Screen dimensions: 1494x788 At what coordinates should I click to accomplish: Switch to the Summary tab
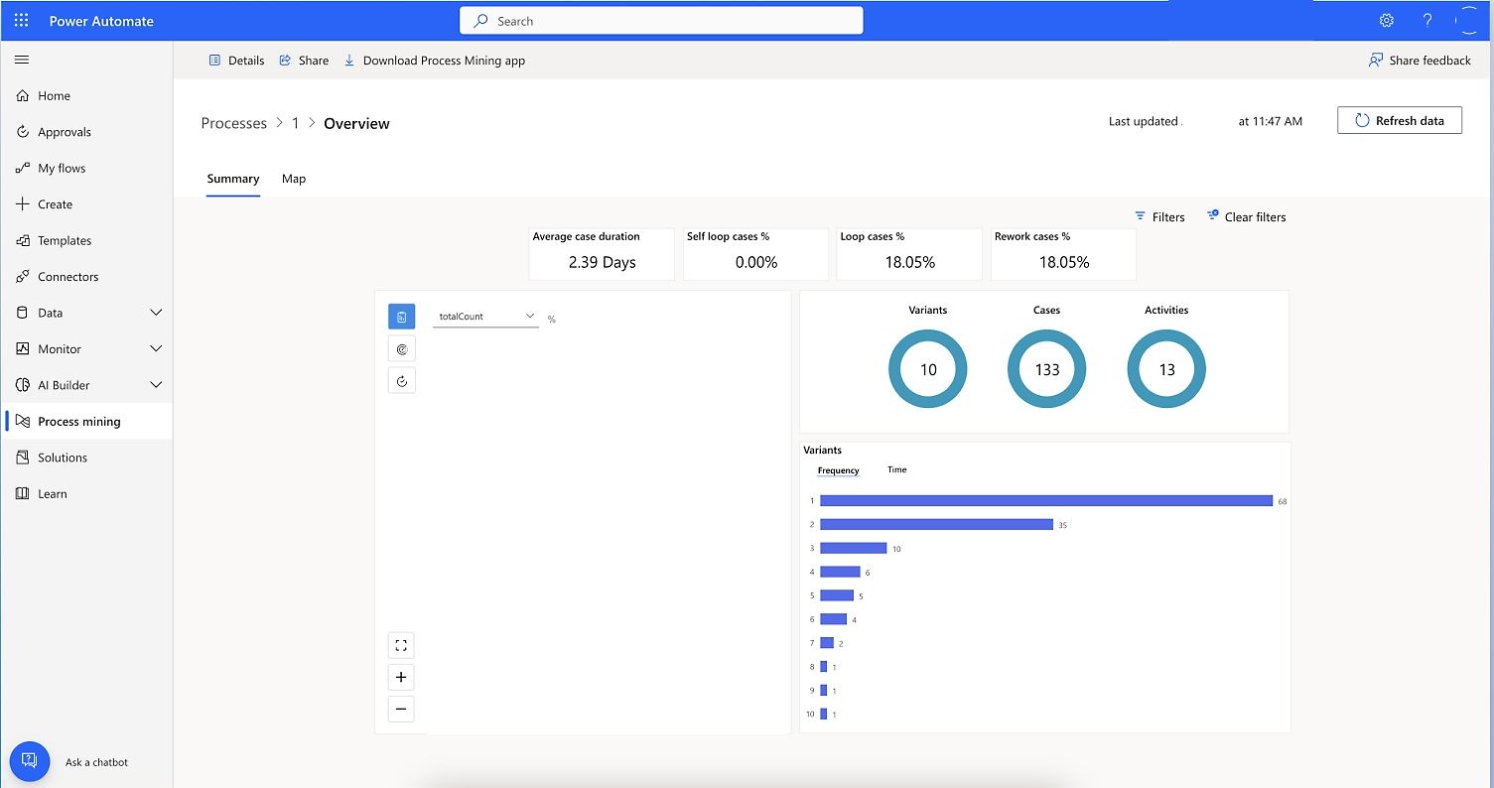tap(233, 180)
